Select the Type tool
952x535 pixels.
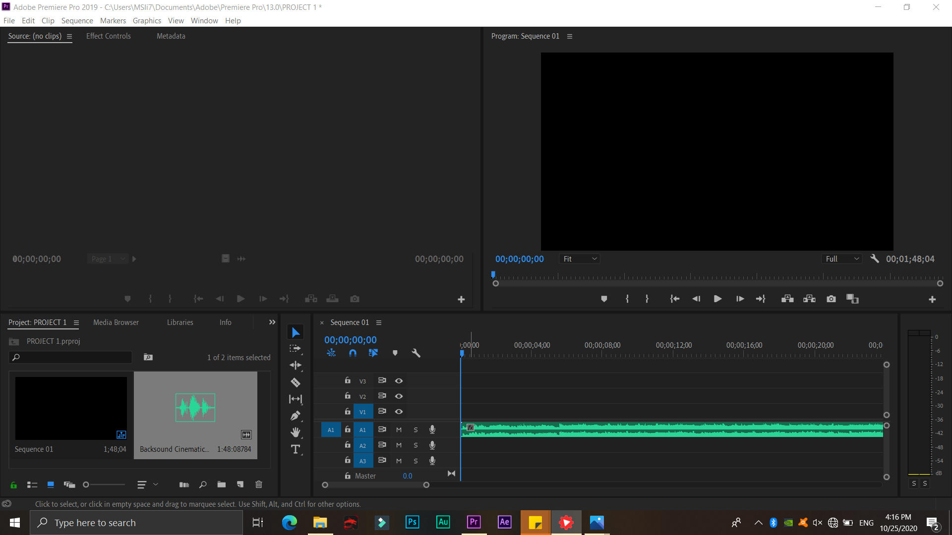296,449
